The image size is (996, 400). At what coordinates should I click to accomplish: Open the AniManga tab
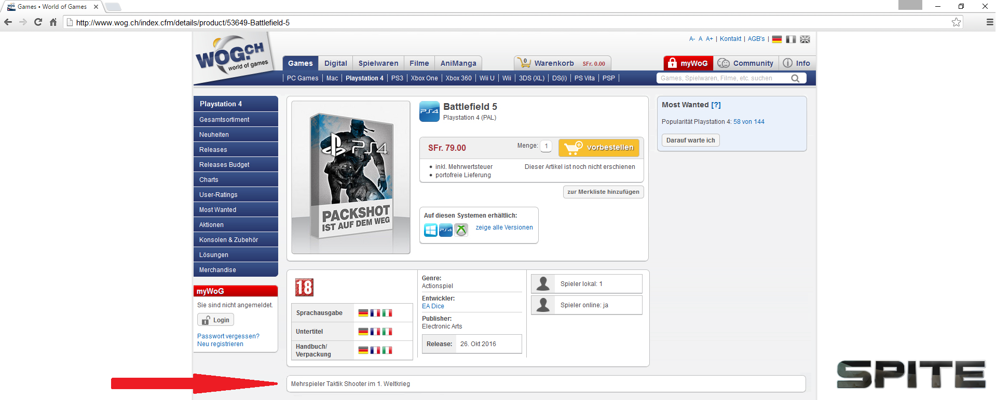tap(458, 63)
